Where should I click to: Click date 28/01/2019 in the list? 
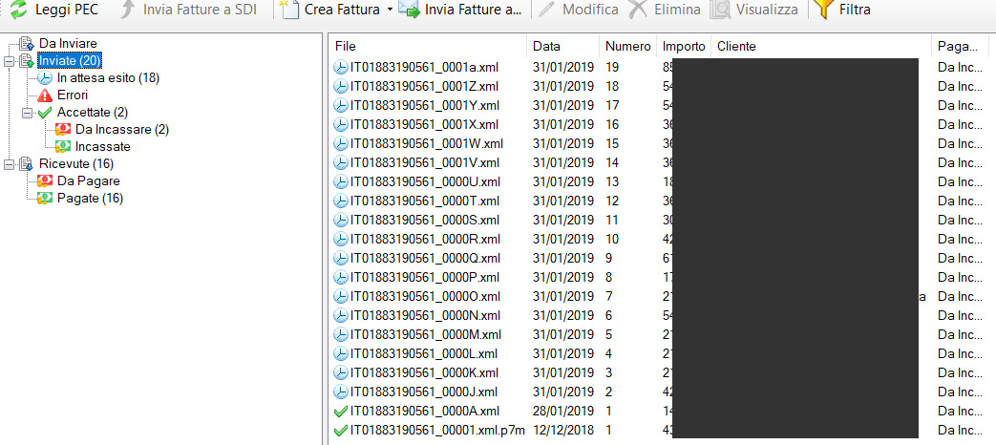click(x=563, y=411)
